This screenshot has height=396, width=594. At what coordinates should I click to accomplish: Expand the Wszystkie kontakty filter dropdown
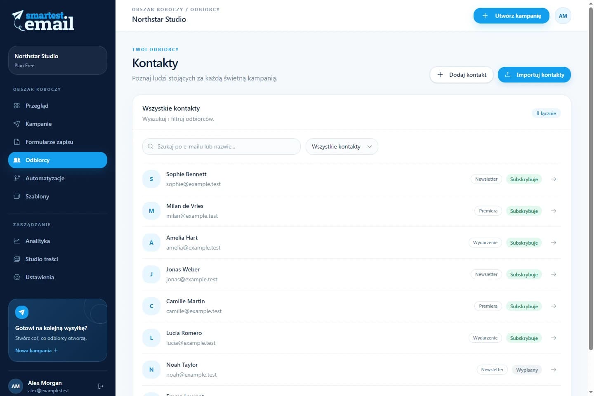342,146
